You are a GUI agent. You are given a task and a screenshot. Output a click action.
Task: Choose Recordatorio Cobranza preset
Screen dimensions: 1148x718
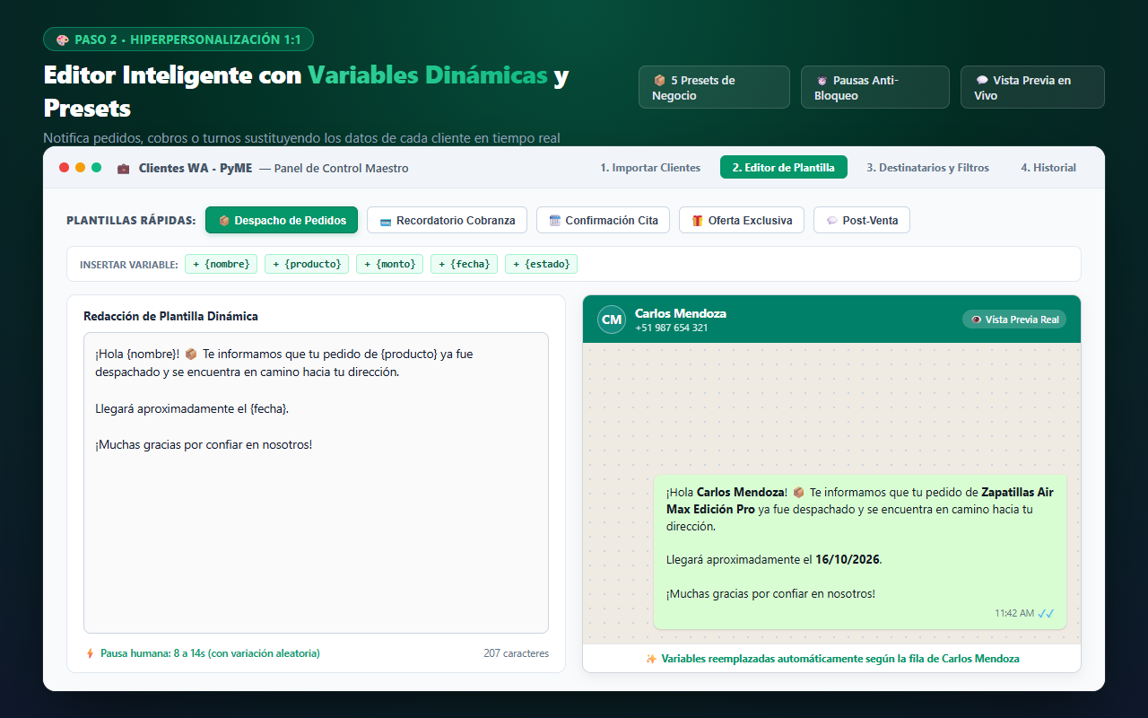(447, 220)
